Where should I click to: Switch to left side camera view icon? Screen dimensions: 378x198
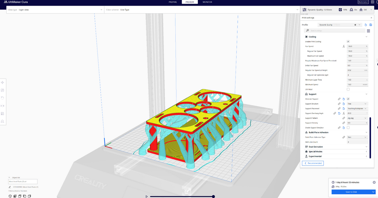(25, 196)
